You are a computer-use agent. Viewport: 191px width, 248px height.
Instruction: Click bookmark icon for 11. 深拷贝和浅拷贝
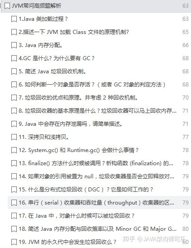point(14,137)
